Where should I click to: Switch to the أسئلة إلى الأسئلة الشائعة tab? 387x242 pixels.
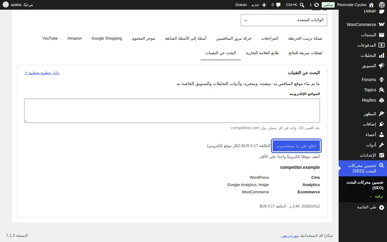pyautogui.click(x=185, y=38)
